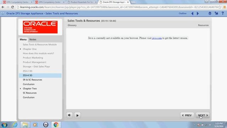Screen dimensions: 227x128
Task: Open Conclusion under Chapter Two
Action: pyautogui.click(x=29, y=97)
